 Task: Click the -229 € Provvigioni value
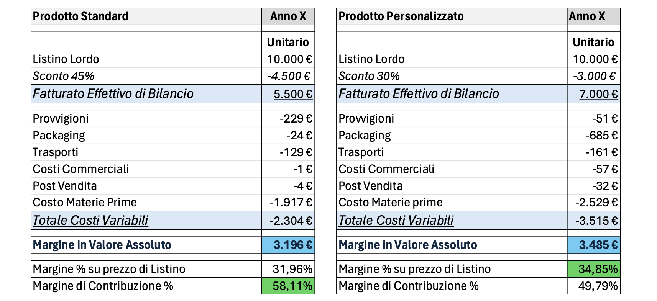click(x=296, y=118)
